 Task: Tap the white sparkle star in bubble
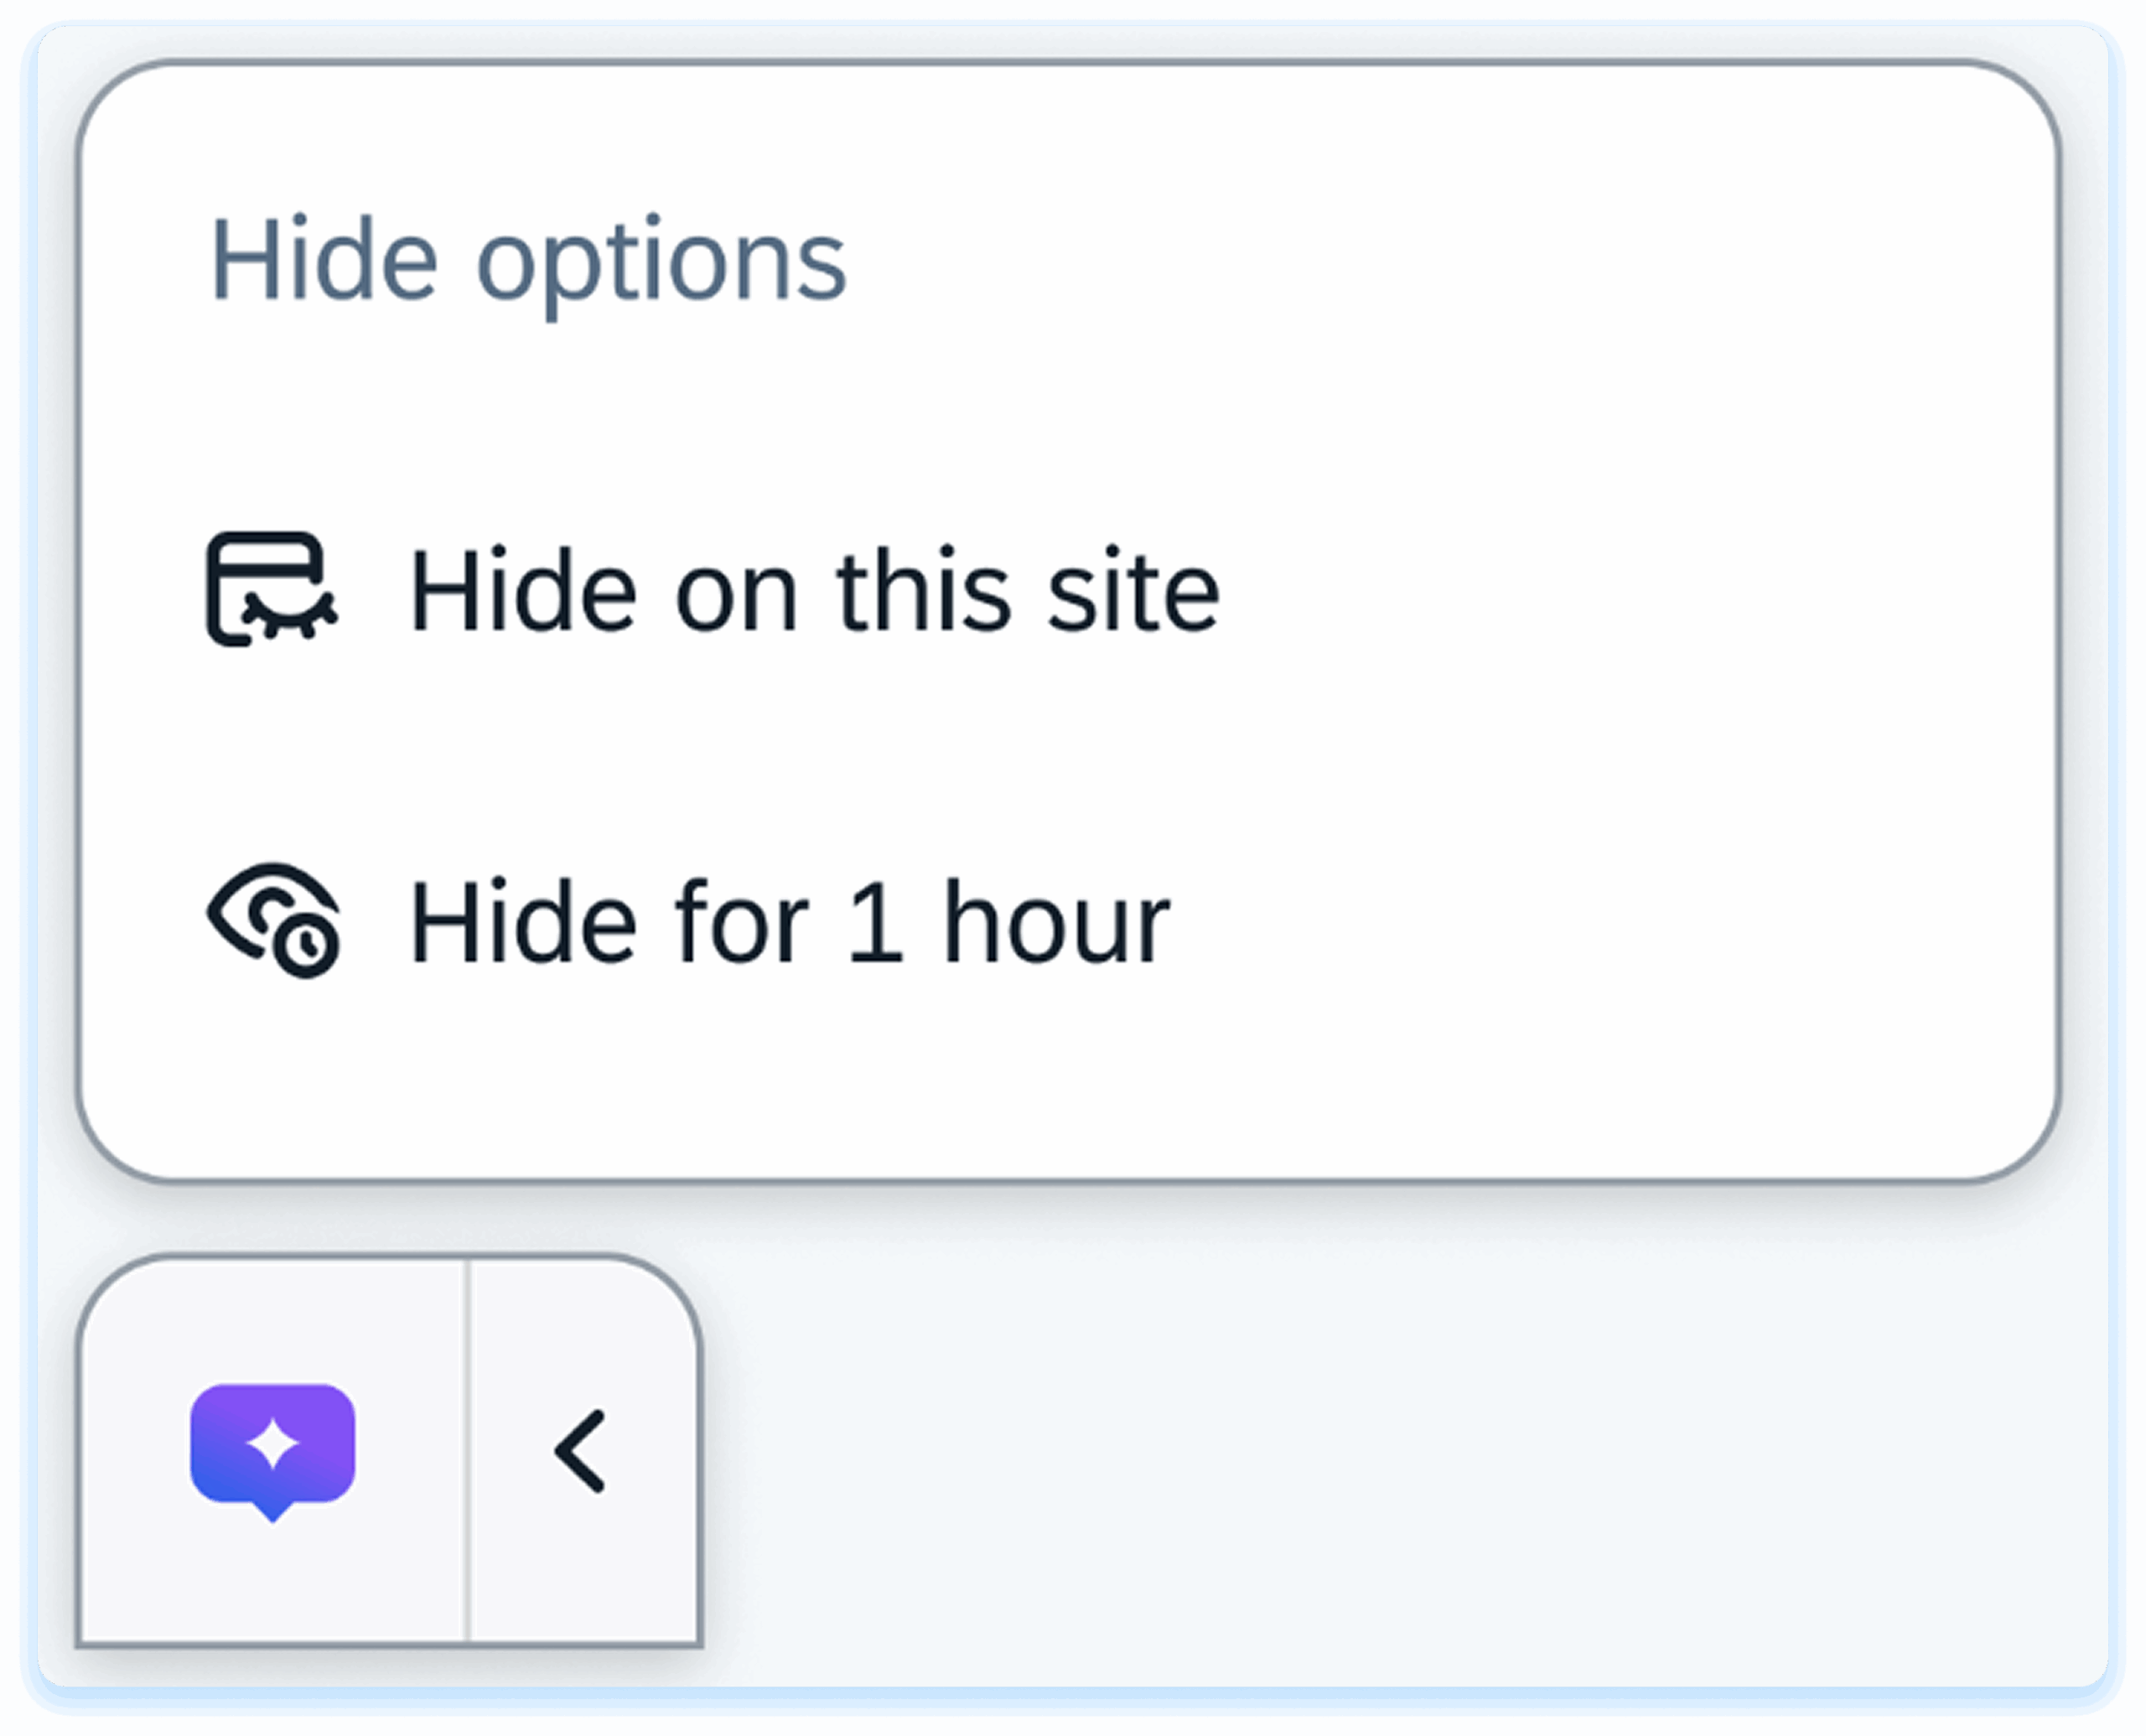(272, 1445)
